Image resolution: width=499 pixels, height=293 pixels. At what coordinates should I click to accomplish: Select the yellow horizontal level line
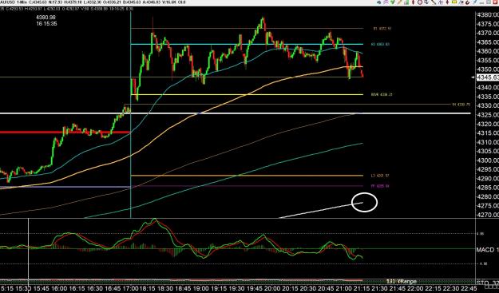pyautogui.click(x=247, y=94)
